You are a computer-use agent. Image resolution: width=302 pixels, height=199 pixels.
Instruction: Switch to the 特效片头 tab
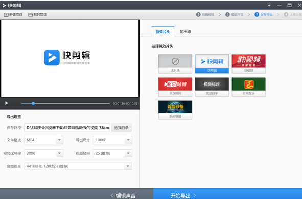pos(162,32)
